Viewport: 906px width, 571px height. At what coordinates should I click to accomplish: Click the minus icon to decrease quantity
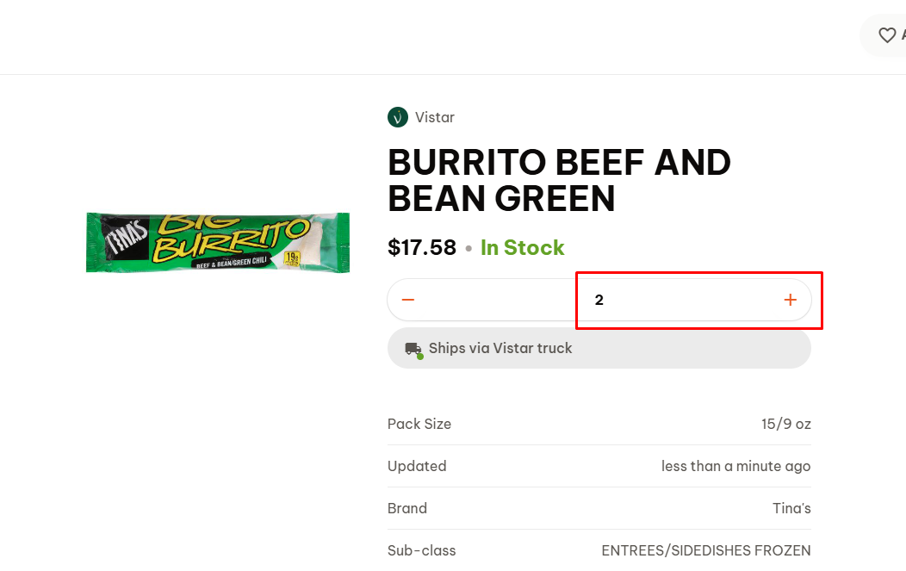[x=408, y=300]
